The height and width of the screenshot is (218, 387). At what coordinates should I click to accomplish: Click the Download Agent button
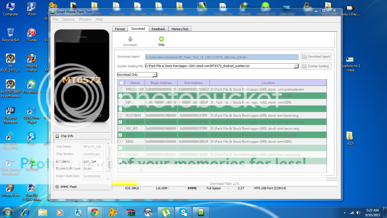(x=316, y=56)
